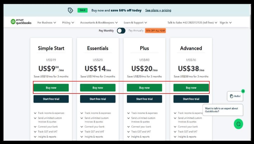Open the Want to talk to an expert message
The width and height of the screenshot is (254, 144).
point(223,110)
